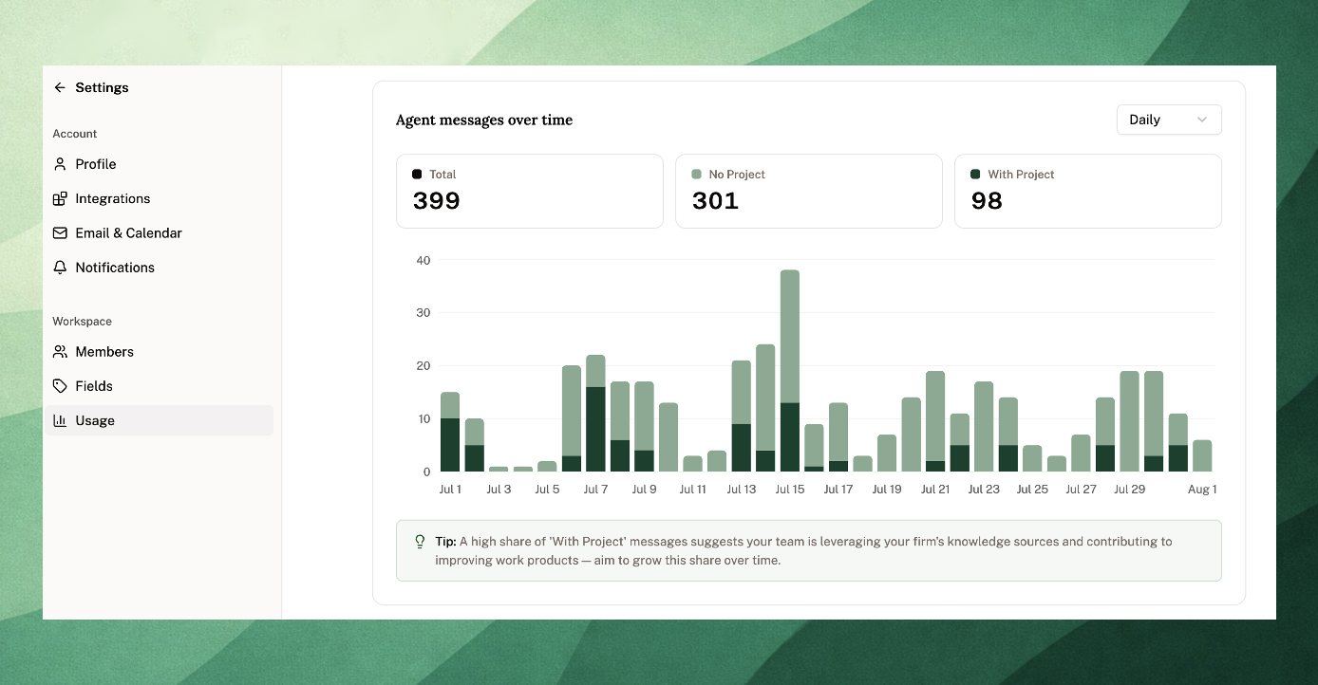Click the tallest bar at Jul 15

point(789,370)
